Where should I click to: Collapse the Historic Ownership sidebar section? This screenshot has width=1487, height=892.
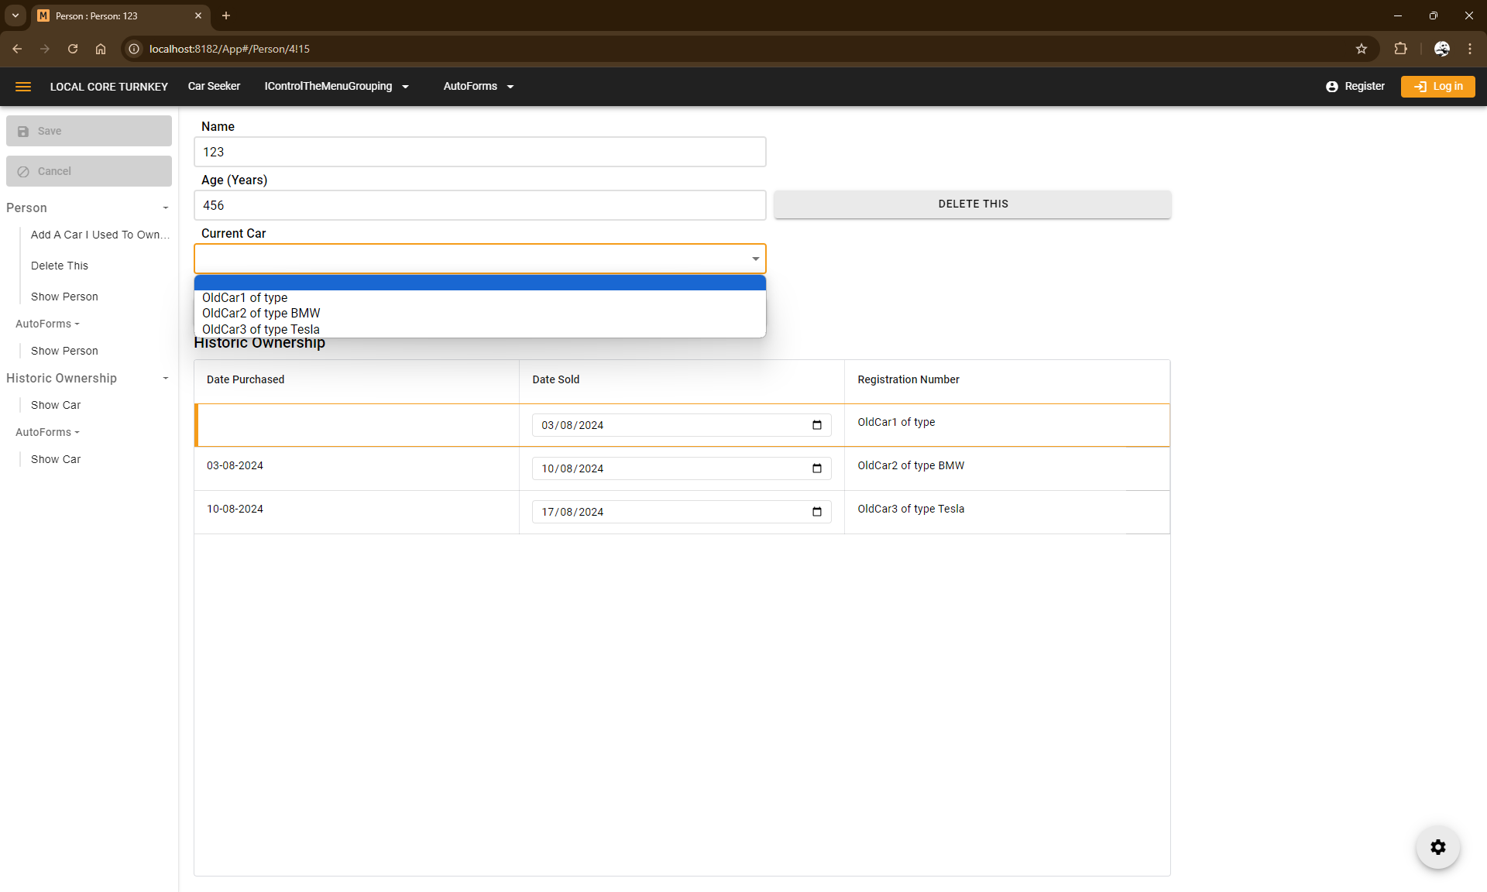(x=165, y=379)
